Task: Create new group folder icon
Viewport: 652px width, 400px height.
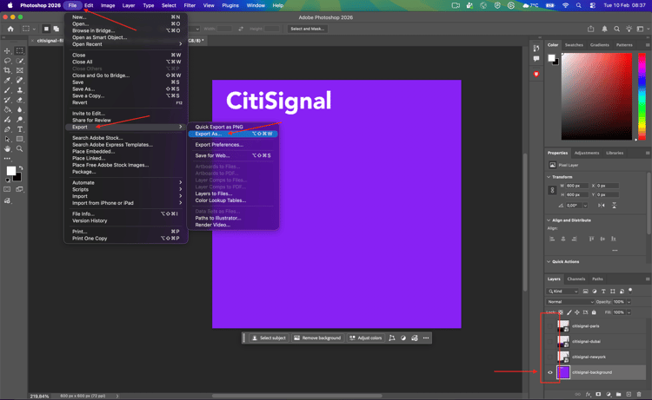Action: pyautogui.click(x=619, y=394)
